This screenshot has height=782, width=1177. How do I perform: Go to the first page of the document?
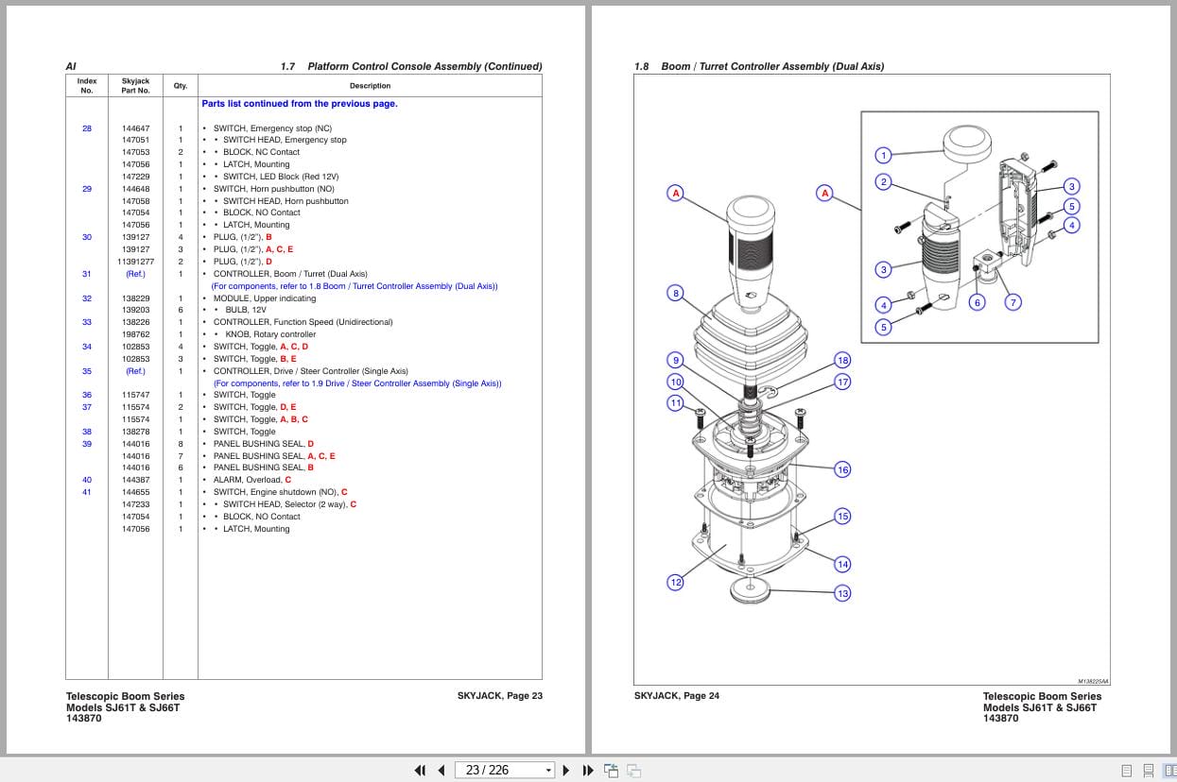click(421, 771)
